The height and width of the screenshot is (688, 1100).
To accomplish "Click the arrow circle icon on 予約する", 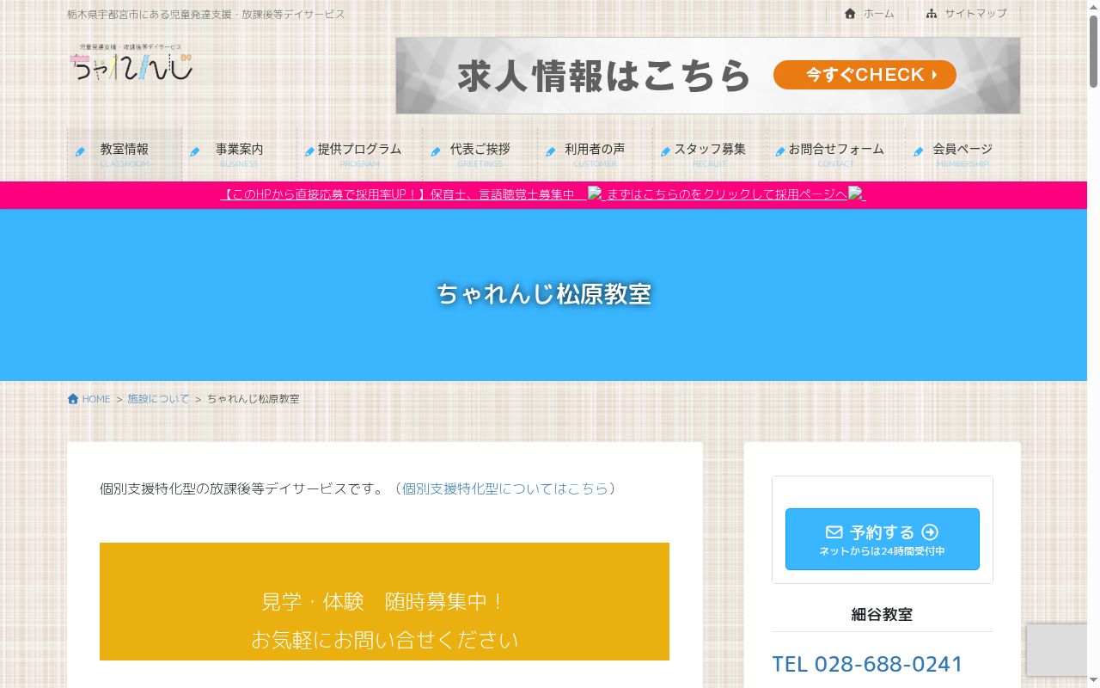I will point(930,532).
